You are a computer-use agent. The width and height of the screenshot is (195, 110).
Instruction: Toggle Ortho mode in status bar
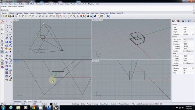pos(83,104)
